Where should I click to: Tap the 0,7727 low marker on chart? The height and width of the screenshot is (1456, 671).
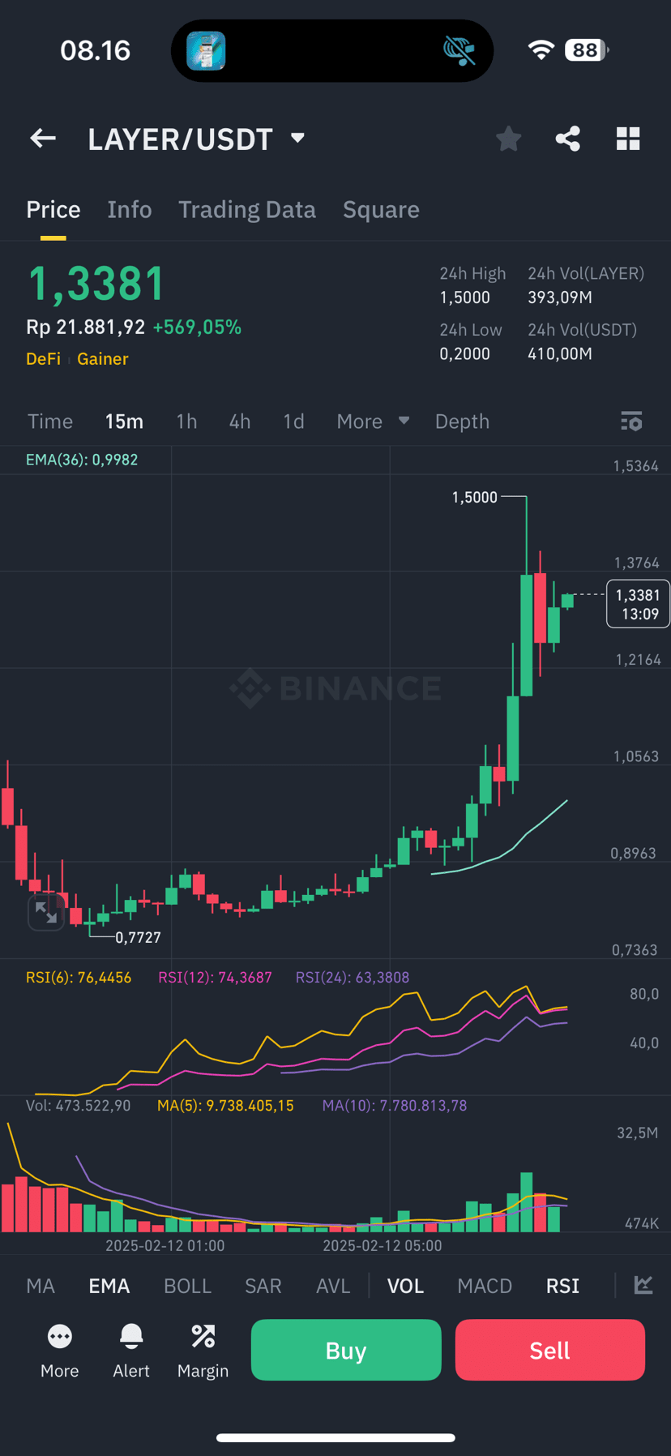click(x=138, y=937)
